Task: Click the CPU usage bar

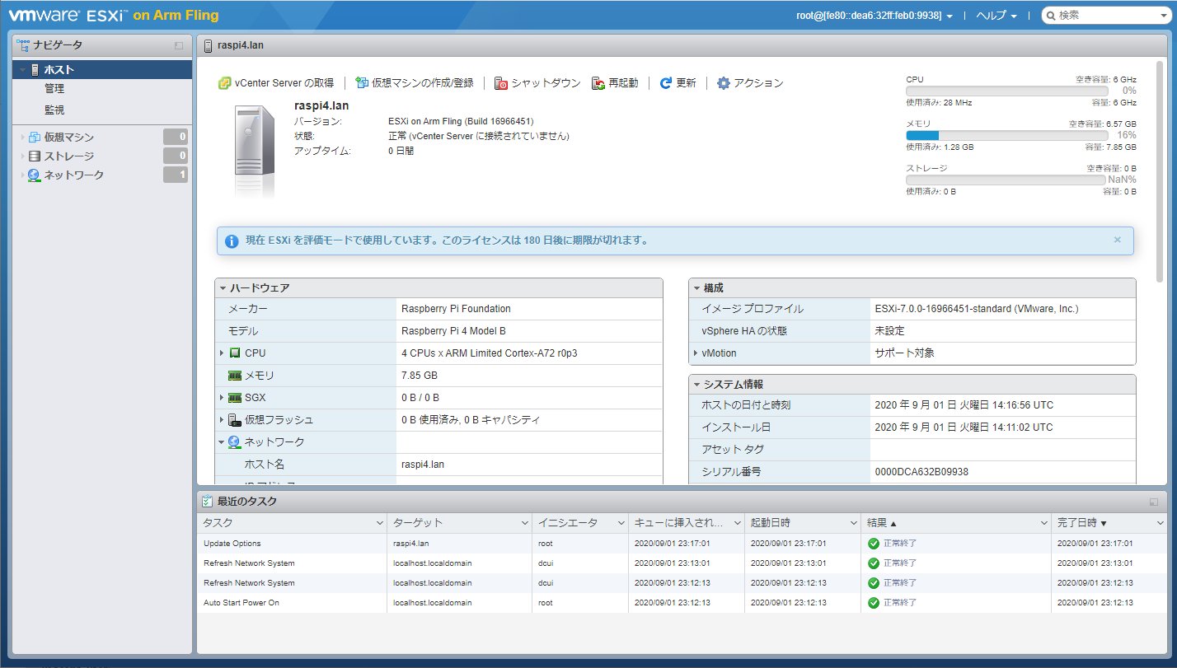Action: coord(1006,91)
